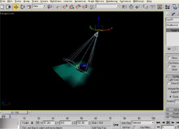Select the Circle radio button
The image size is (179, 129).
[170, 97]
